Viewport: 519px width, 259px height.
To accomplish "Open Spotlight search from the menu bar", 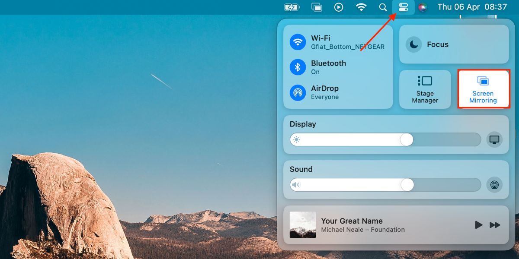I will 383,7.
